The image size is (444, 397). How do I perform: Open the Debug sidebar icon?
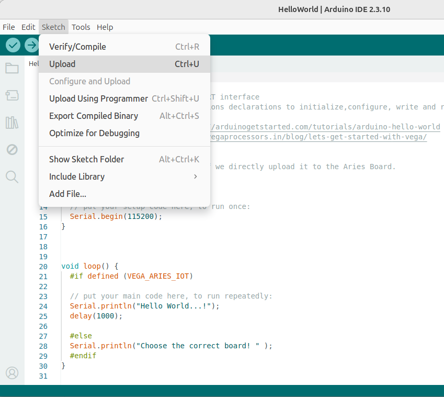pyautogui.click(x=12, y=149)
